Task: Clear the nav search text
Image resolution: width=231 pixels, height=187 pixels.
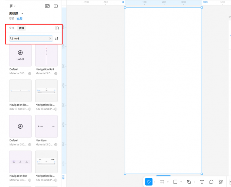Action: [50, 38]
